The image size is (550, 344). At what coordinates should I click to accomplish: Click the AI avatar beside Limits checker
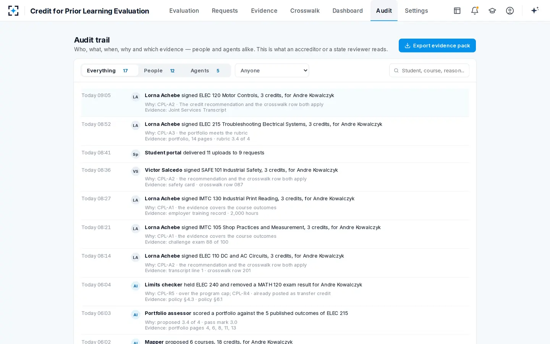pyautogui.click(x=136, y=286)
